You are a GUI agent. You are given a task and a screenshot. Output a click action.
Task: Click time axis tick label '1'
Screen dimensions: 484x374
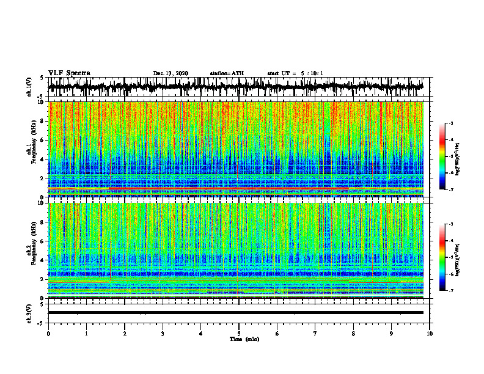(86, 334)
